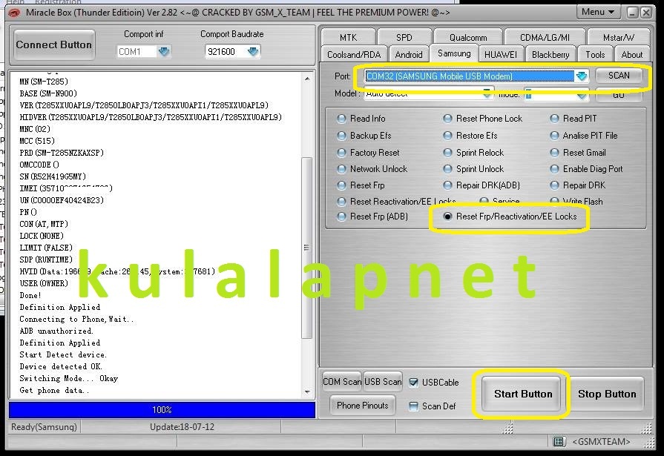The height and width of the screenshot is (456, 664).
Task: Click the '<GSMXTEAM>' status bar text
Action: 602,442
